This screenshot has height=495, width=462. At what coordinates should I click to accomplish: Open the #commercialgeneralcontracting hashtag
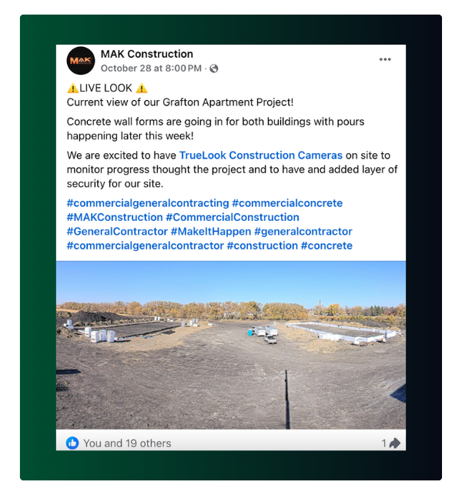[x=148, y=203]
